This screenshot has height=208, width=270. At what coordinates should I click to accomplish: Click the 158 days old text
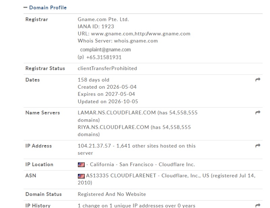[x=93, y=80]
